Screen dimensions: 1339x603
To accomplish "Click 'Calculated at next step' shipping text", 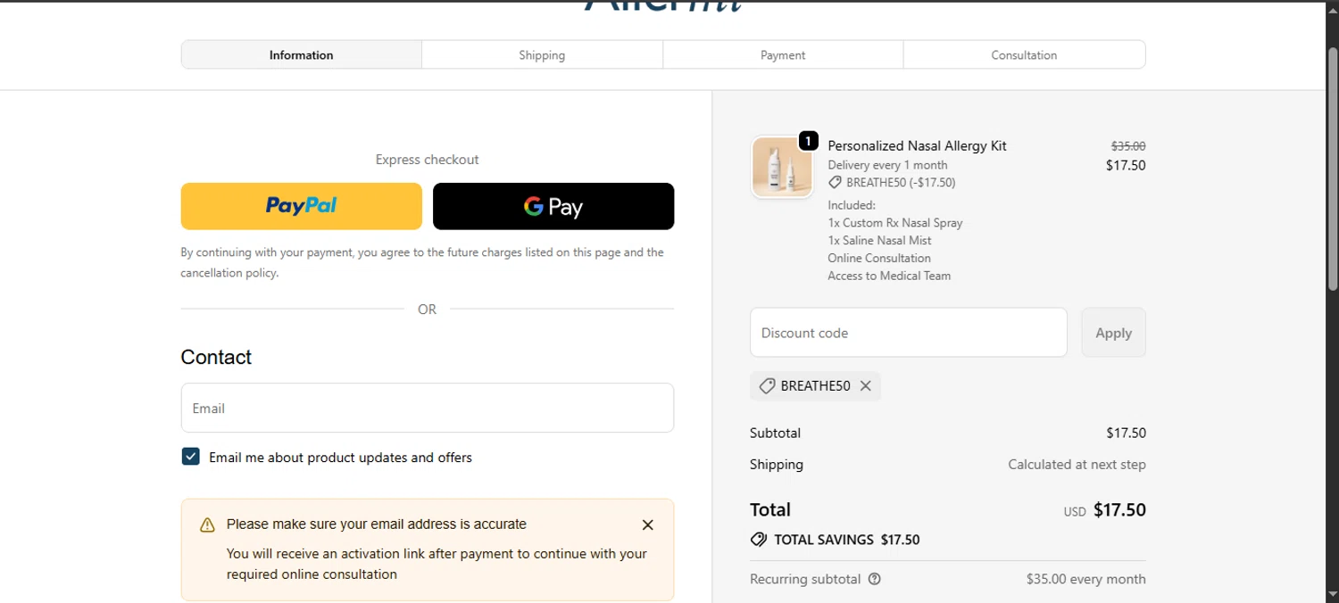I will tap(1077, 465).
